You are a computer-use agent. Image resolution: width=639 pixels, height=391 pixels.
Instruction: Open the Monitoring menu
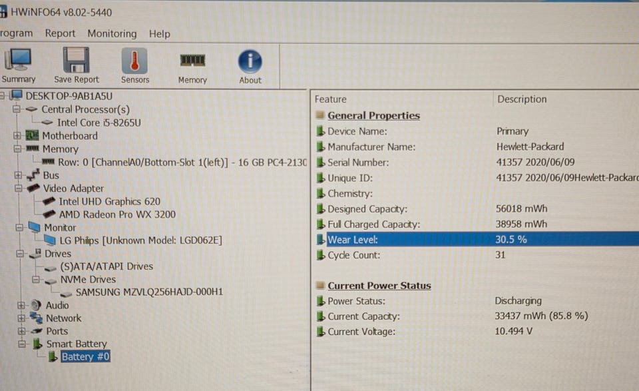click(112, 33)
